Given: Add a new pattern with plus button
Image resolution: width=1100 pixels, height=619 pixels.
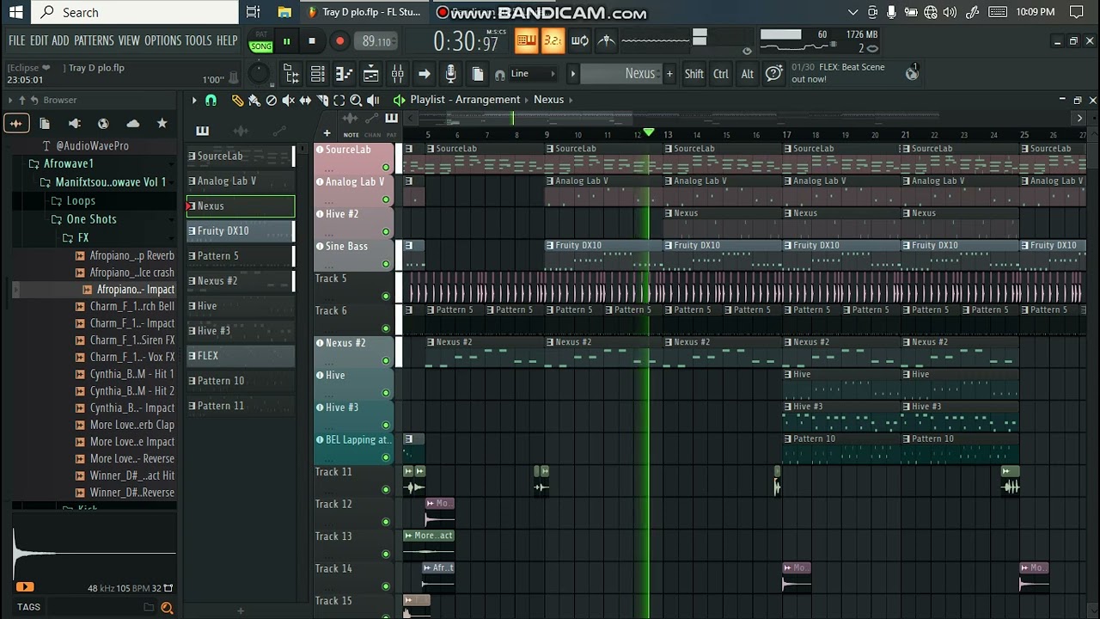Looking at the screenshot, I should coord(669,74).
